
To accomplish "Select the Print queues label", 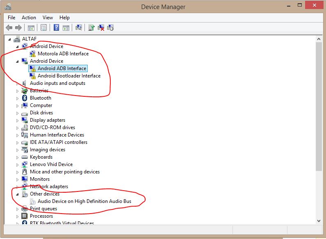I will pyautogui.click(x=43, y=208).
